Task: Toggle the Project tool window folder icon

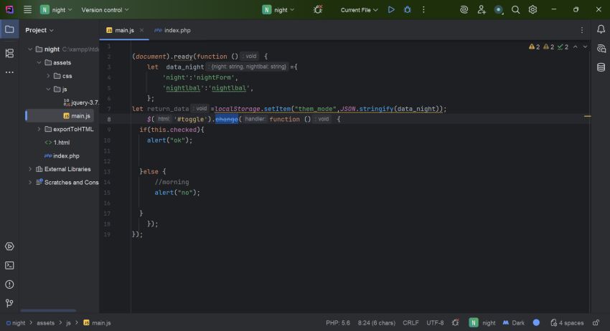Action: [9, 30]
